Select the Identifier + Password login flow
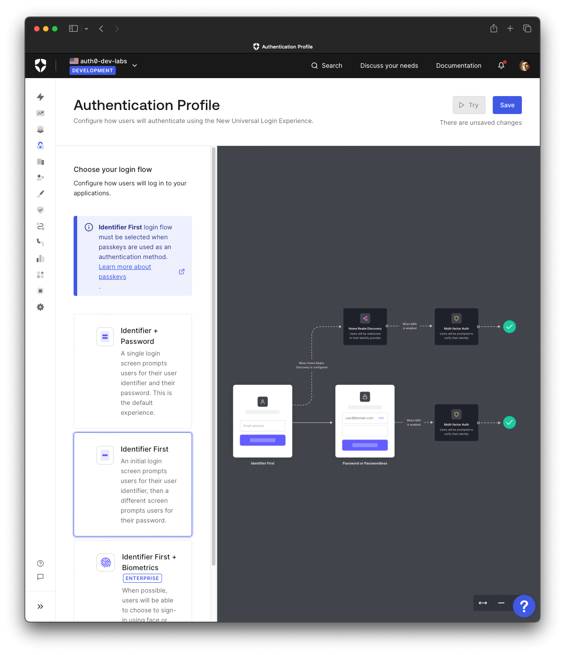Viewport: 565px width, 655px height. click(x=132, y=371)
